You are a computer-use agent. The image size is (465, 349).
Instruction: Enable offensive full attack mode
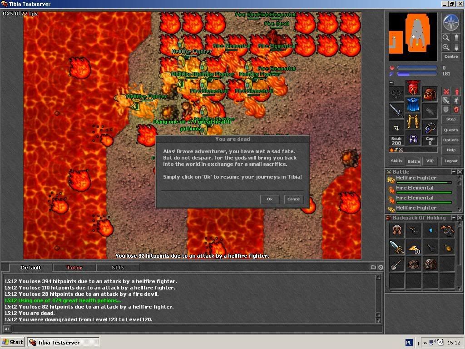point(446,91)
